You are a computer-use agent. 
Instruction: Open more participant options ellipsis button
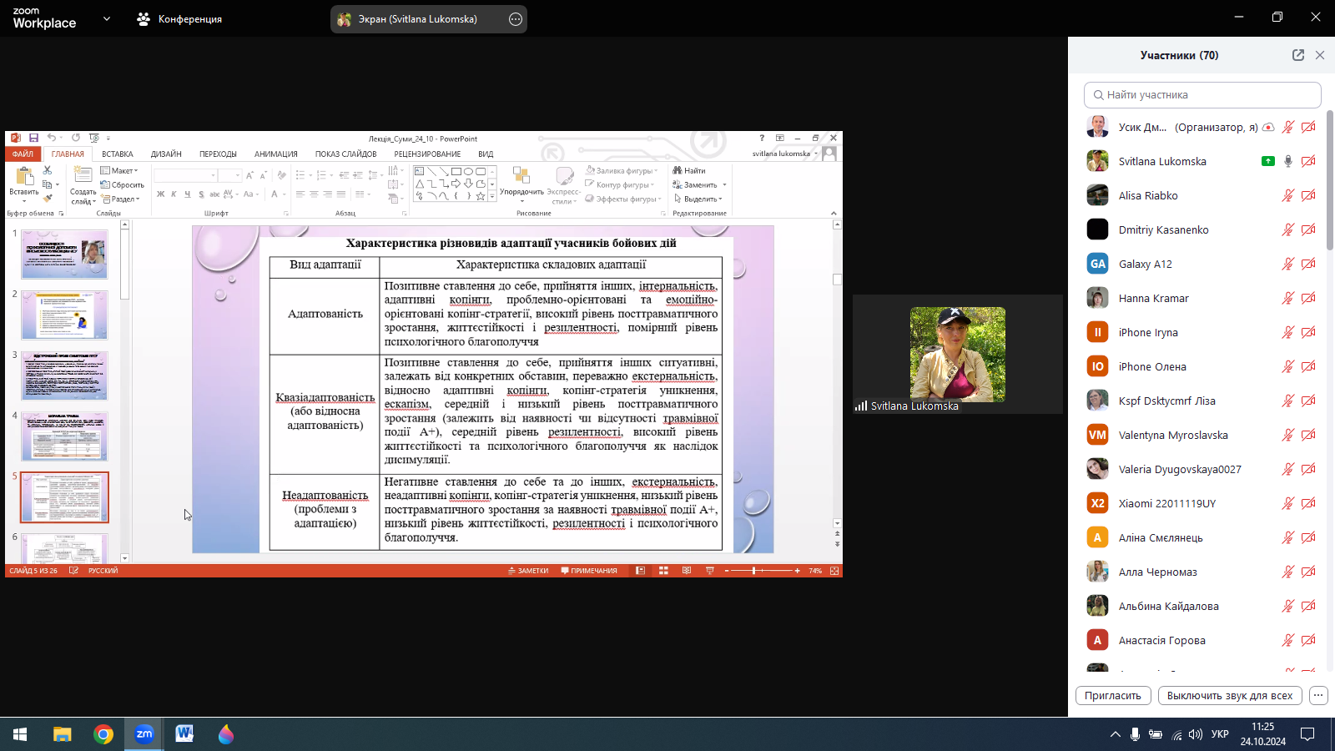coord(1318,695)
